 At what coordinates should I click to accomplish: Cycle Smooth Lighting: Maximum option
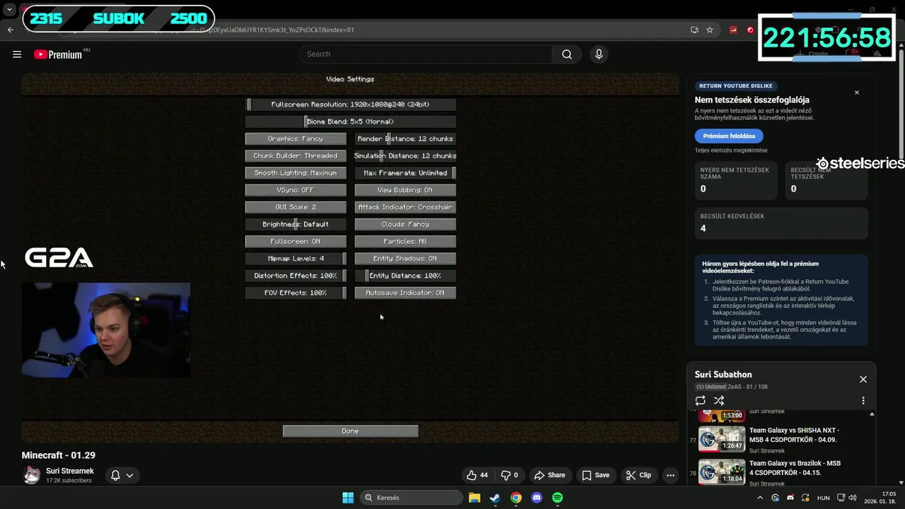coord(296,172)
